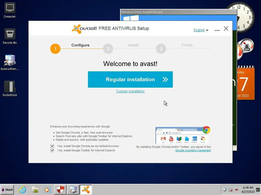This screenshot has width=261, height=195.
Task: Open Recycle Bin desktop icon
Action: point(10,37)
